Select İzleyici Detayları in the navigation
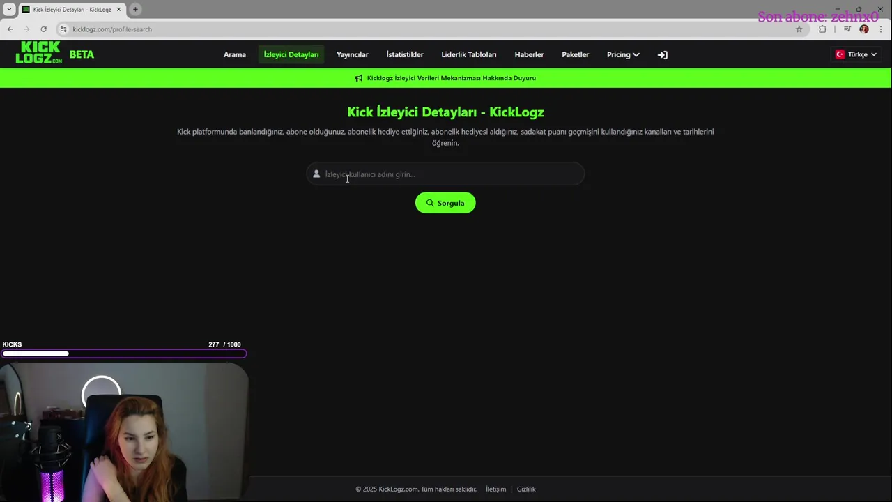 (x=291, y=54)
